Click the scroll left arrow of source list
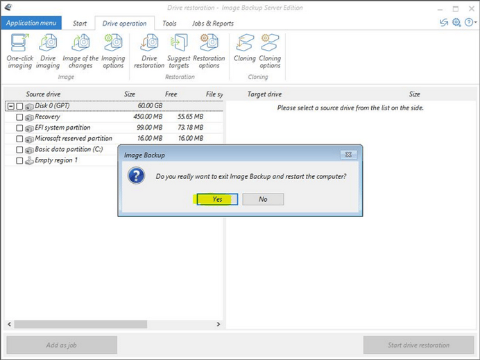This screenshot has width=480, height=360. tap(9, 324)
